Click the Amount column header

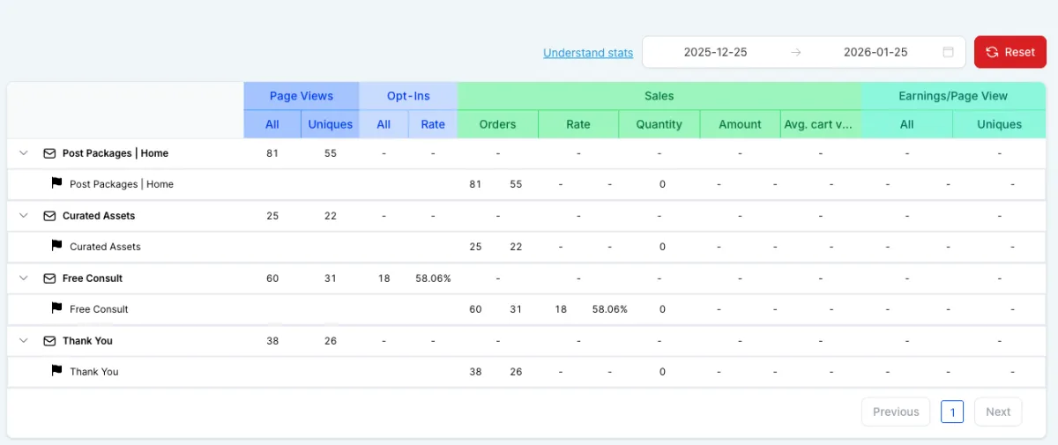tap(740, 124)
